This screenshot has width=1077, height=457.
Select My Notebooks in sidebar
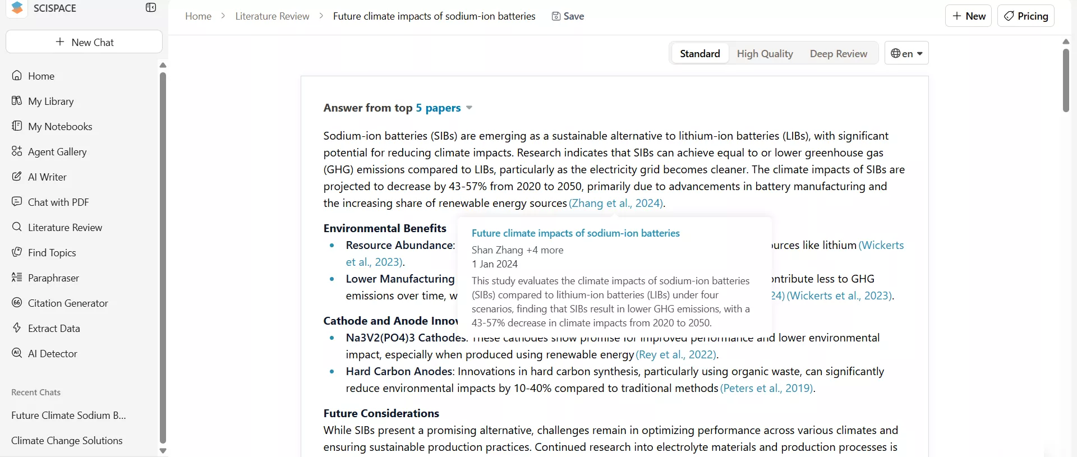point(60,127)
